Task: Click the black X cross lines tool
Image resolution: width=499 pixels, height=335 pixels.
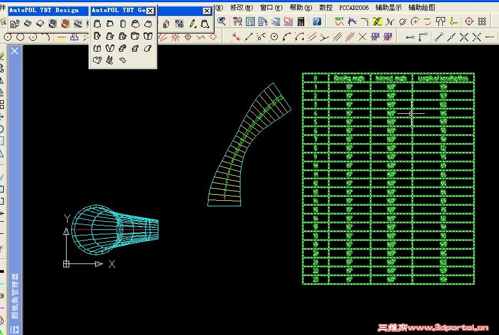Action: click(363, 37)
